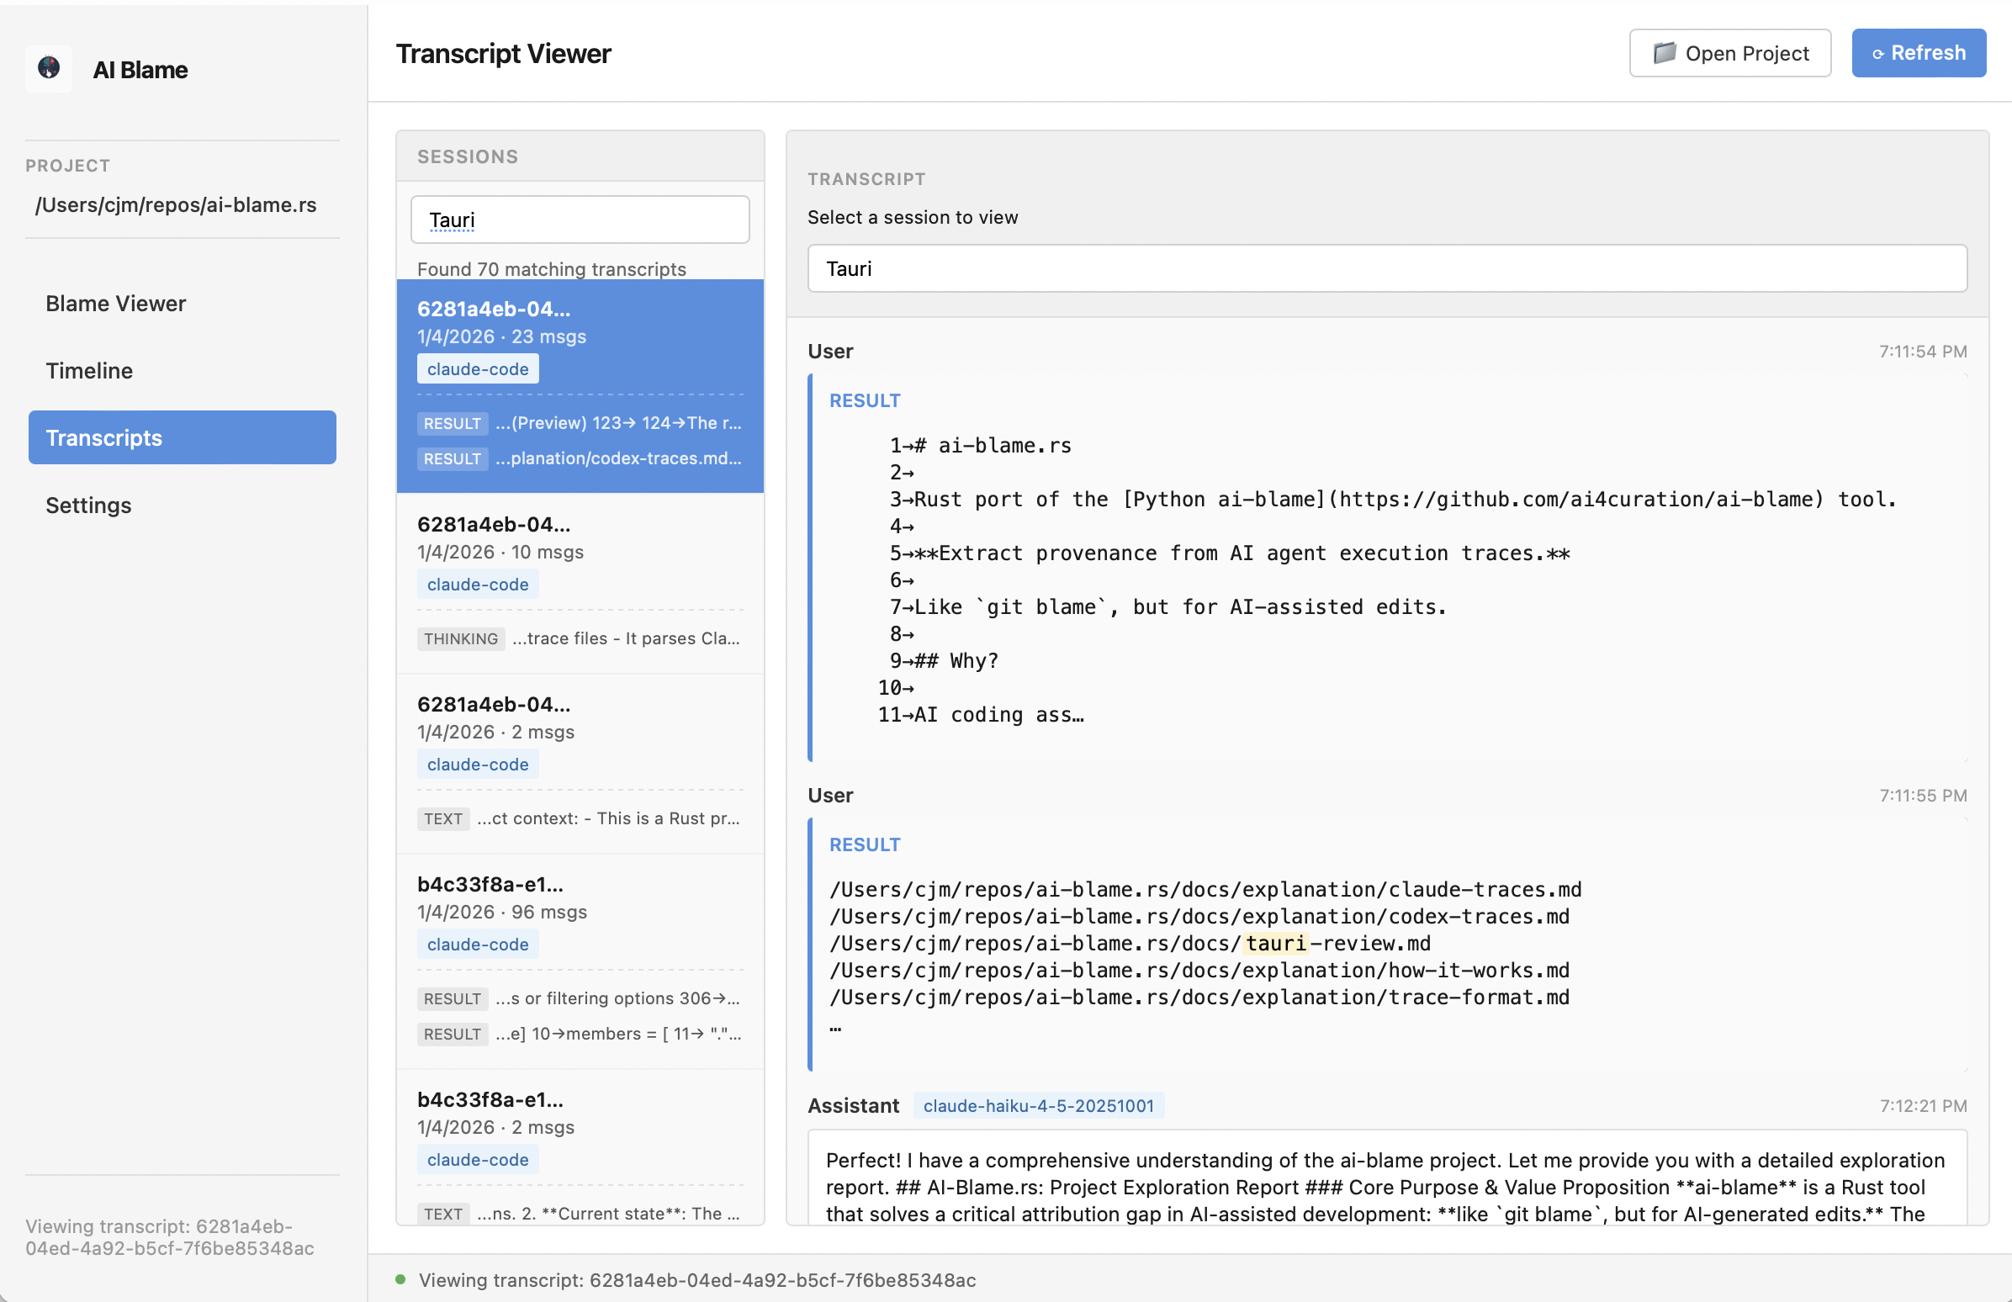This screenshot has width=2012, height=1302.
Task: Open the Settings page
Action: 88,505
